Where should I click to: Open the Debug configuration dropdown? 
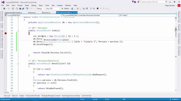pos(41,9)
